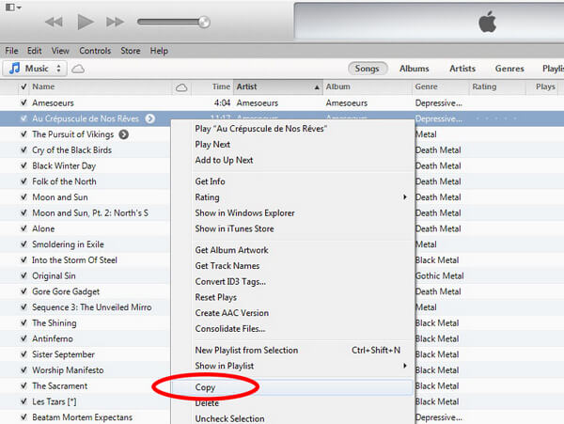Uncheck The Pursuit of Vikings checkbox
The width and height of the screenshot is (564, 424).
tap(23, 134)
